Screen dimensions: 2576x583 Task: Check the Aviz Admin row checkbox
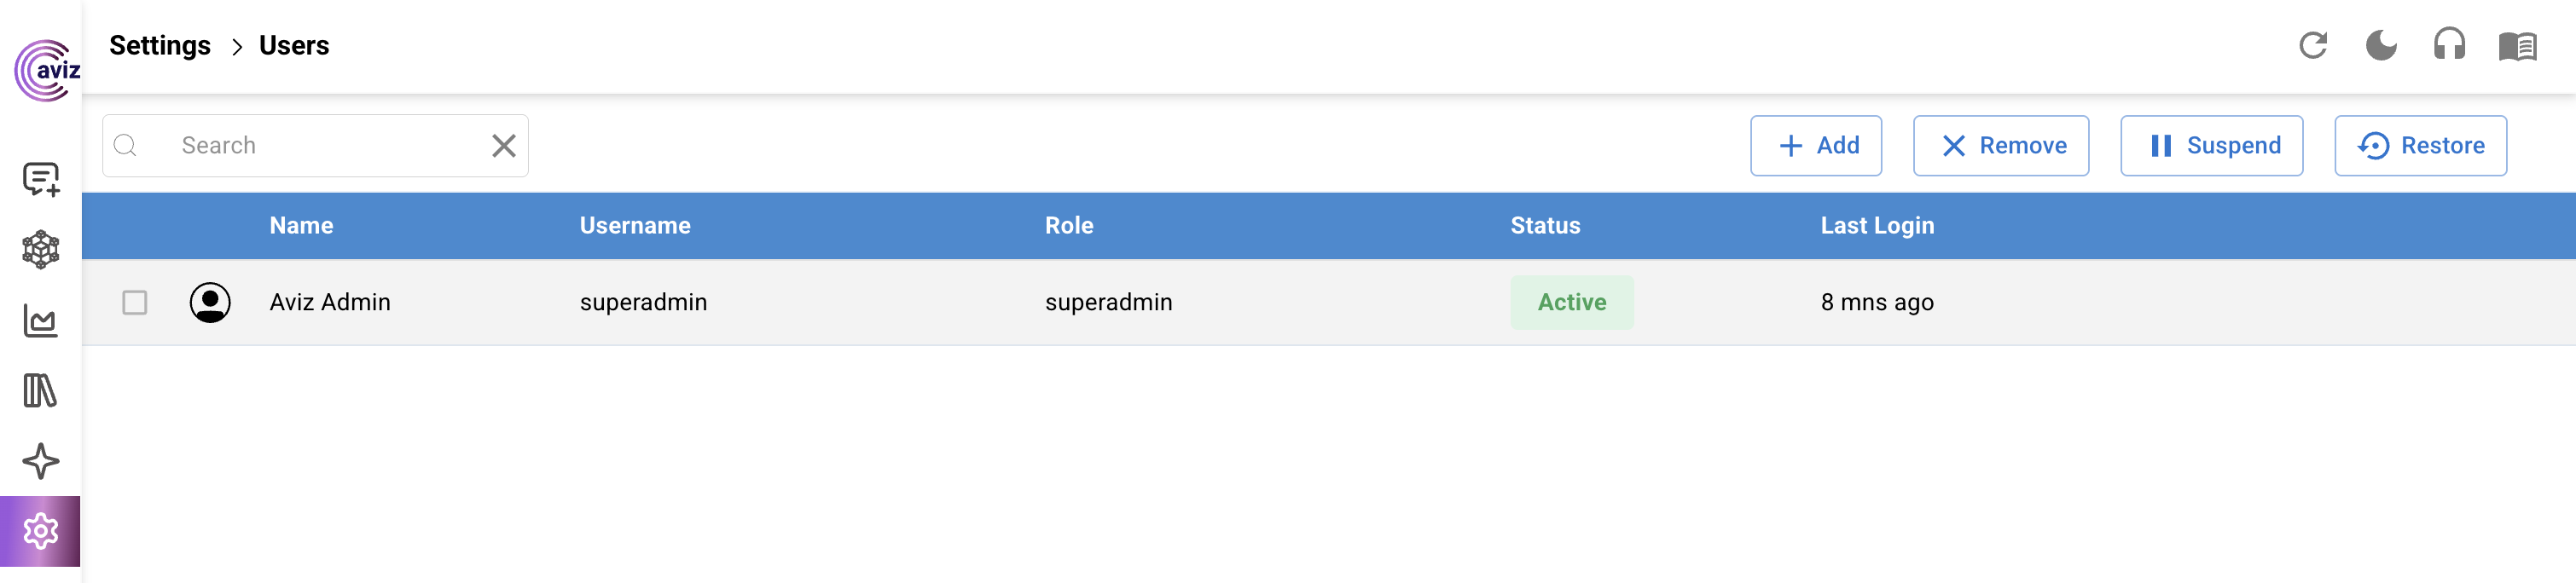tap(135, 302)
